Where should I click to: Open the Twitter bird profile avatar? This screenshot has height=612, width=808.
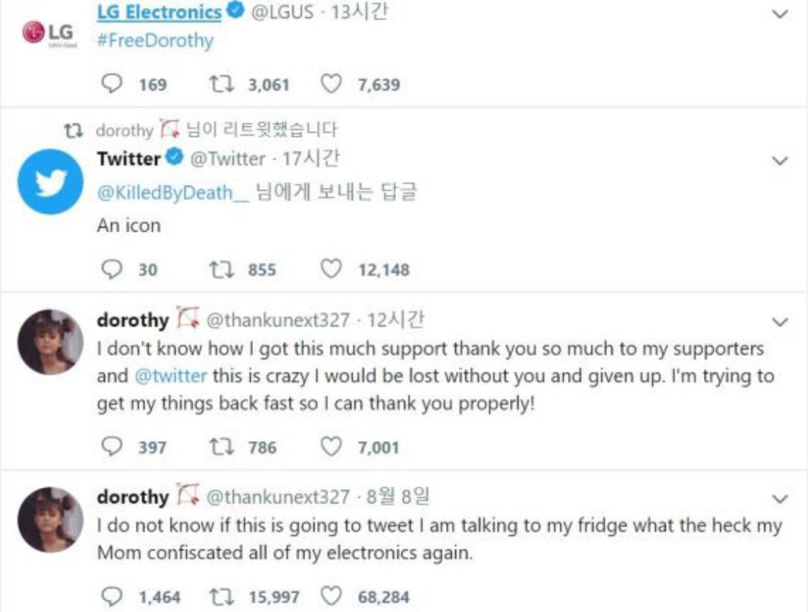51,182
